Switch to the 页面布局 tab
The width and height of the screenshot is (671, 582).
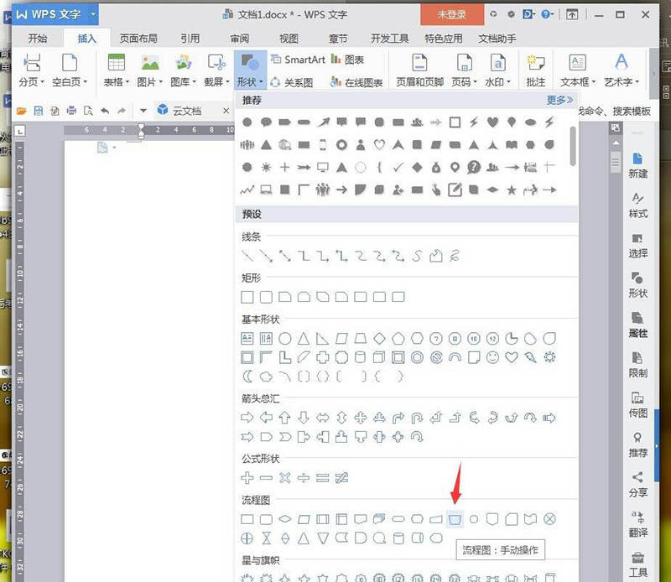(138, 39)
